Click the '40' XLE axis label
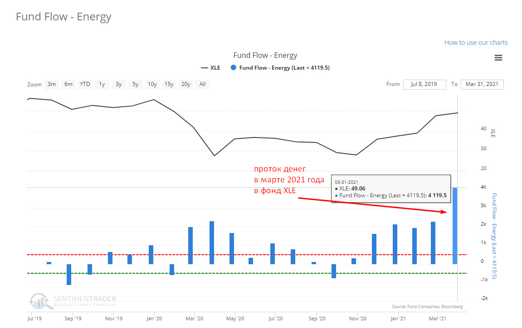The height and width of the screenshot is (328, 522). point(483,128)
